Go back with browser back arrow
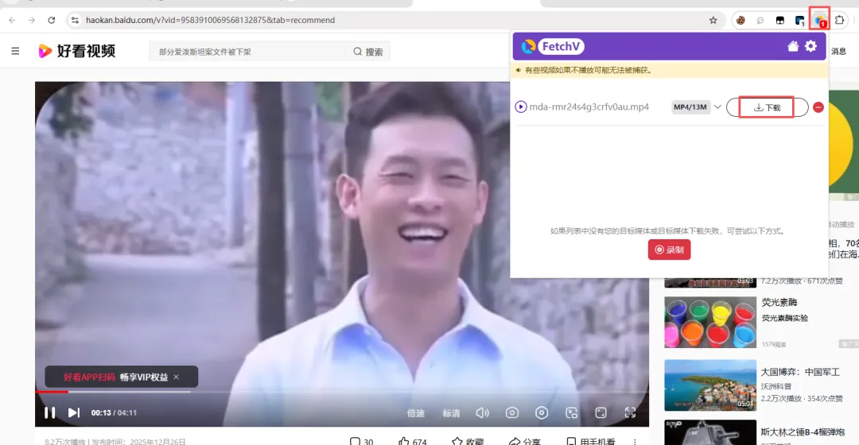 tap(12, 20)
